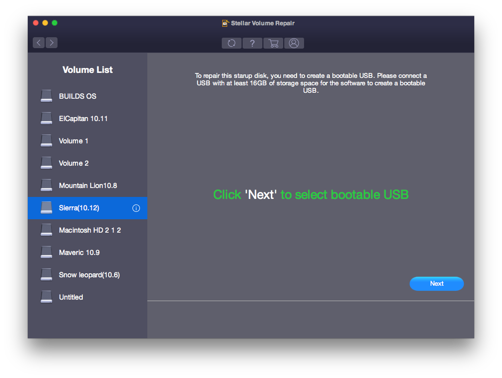This screenshot has width=502, height=378.
Task: Minimize the window with yellow button
Action: pyautogui.click(x=45, y=23)
